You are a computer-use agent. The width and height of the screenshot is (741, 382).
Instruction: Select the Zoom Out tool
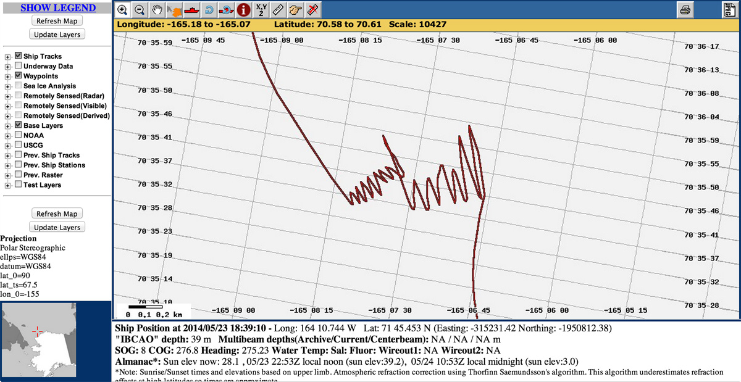click(140, 10)
